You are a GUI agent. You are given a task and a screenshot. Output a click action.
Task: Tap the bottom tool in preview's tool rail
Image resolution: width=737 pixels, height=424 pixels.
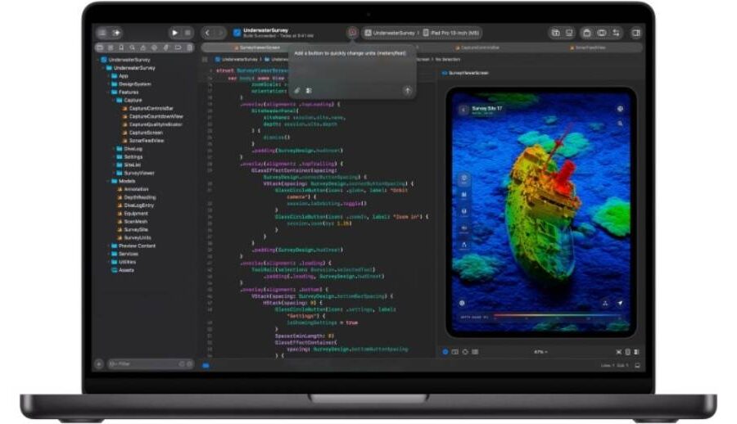pos(464,245)
